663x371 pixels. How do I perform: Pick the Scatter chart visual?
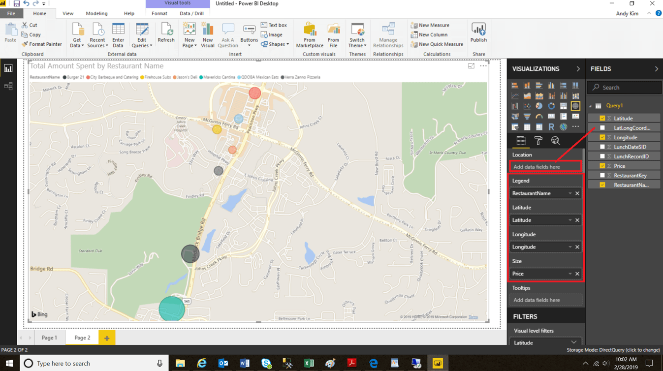tap(527, 106)
